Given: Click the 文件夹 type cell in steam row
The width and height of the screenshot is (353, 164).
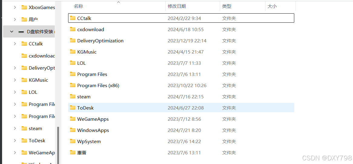Looking at the screenshot, I should tap(229, 97).
